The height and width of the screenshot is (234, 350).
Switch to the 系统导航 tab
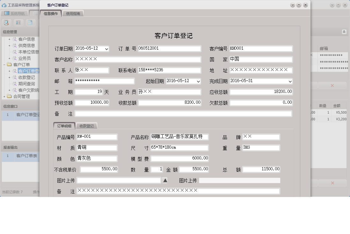pyautogui.click(x=15, y=14)
